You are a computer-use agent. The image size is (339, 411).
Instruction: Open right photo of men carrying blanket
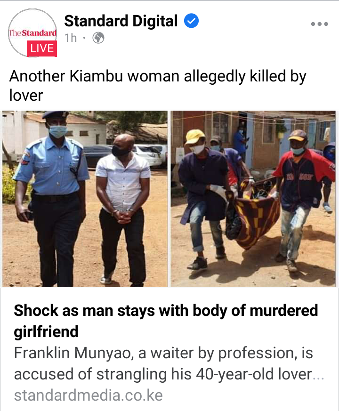[x=253, y=199]
